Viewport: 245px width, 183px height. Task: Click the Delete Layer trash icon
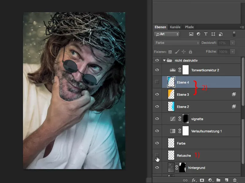tap(235, 180)
